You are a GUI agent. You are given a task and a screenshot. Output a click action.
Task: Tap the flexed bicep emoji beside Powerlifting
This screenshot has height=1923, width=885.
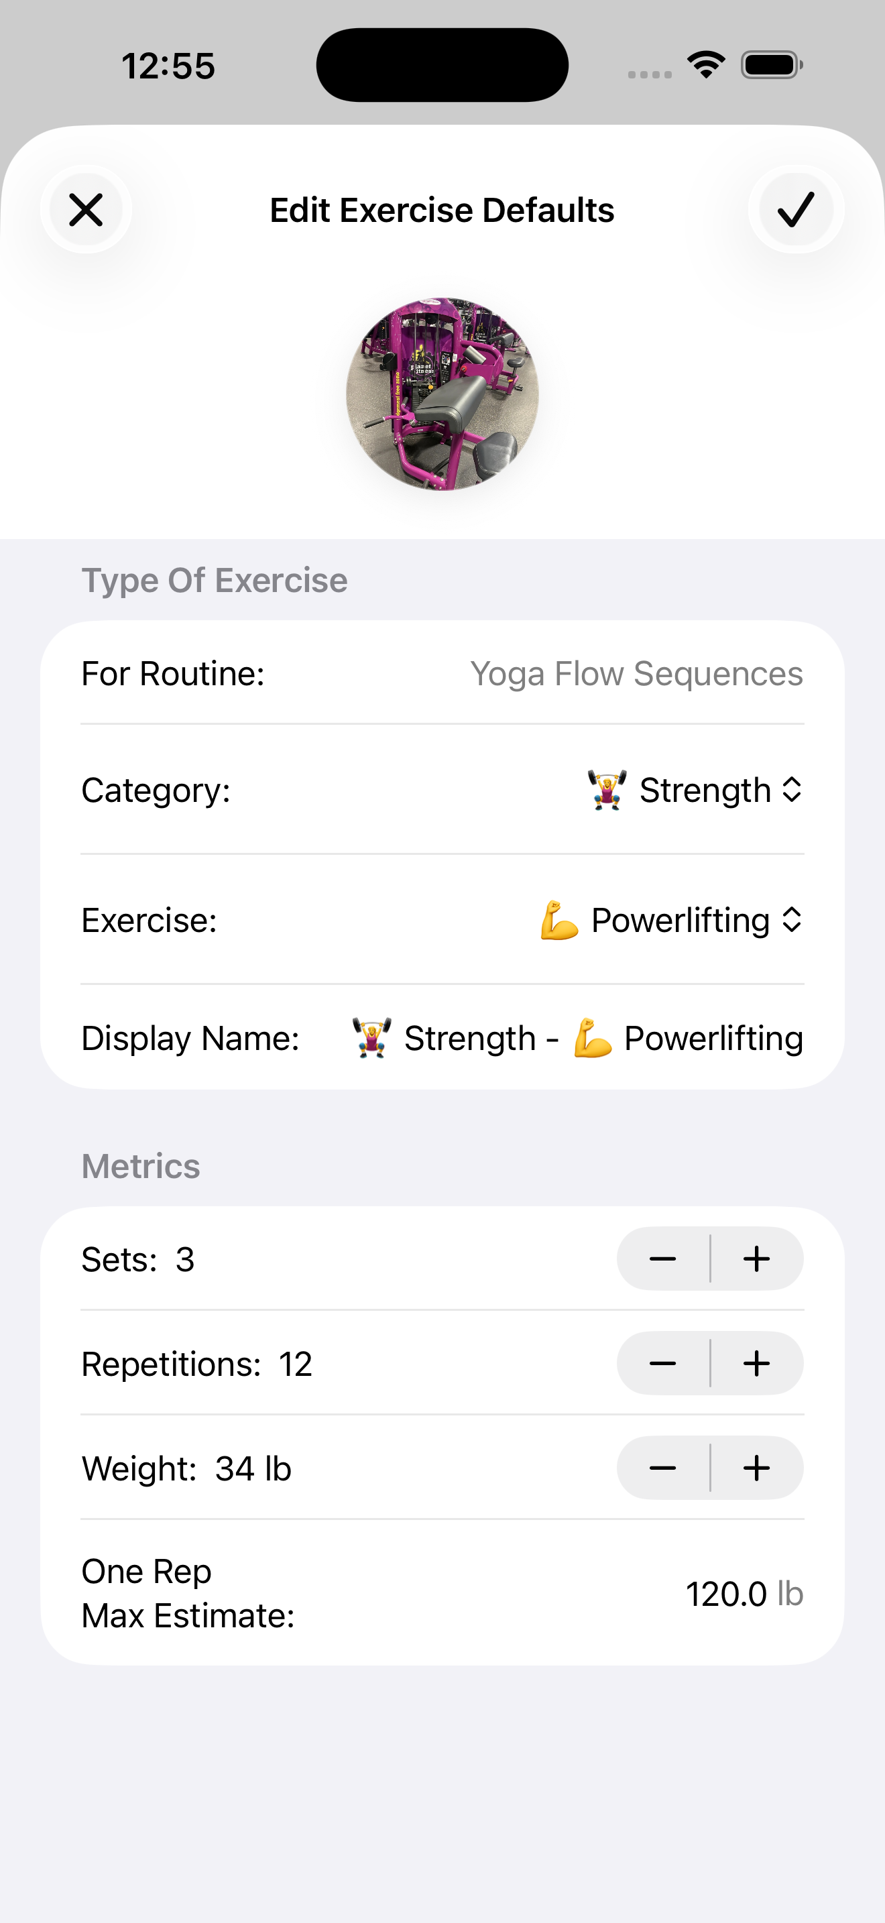point(559,921)
